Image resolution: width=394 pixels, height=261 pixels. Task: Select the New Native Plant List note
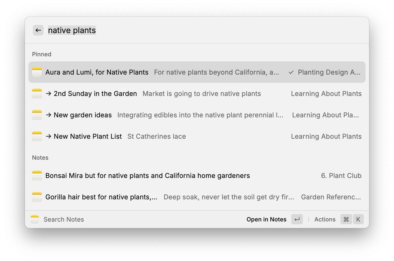(87, 136)
